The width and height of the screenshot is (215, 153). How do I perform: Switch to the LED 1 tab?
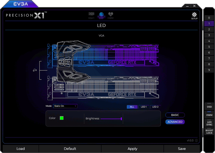pos(144,107)
